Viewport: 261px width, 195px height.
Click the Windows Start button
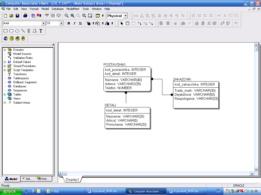tap(10, 191)
